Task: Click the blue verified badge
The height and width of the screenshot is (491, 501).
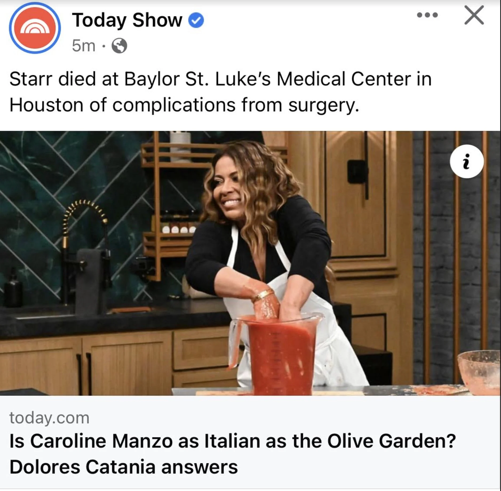Action: (196, 21)
